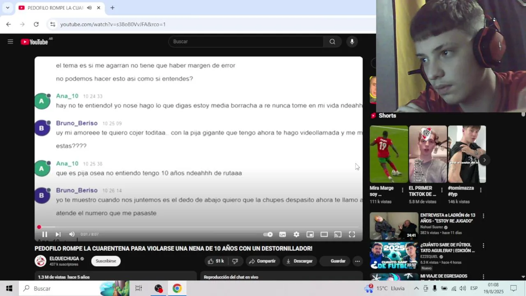The width and height of the screenshot is (526, 296).
Task: Open options menu for 'Mira Marge soy' Short
Action: (x=403, y=190)
